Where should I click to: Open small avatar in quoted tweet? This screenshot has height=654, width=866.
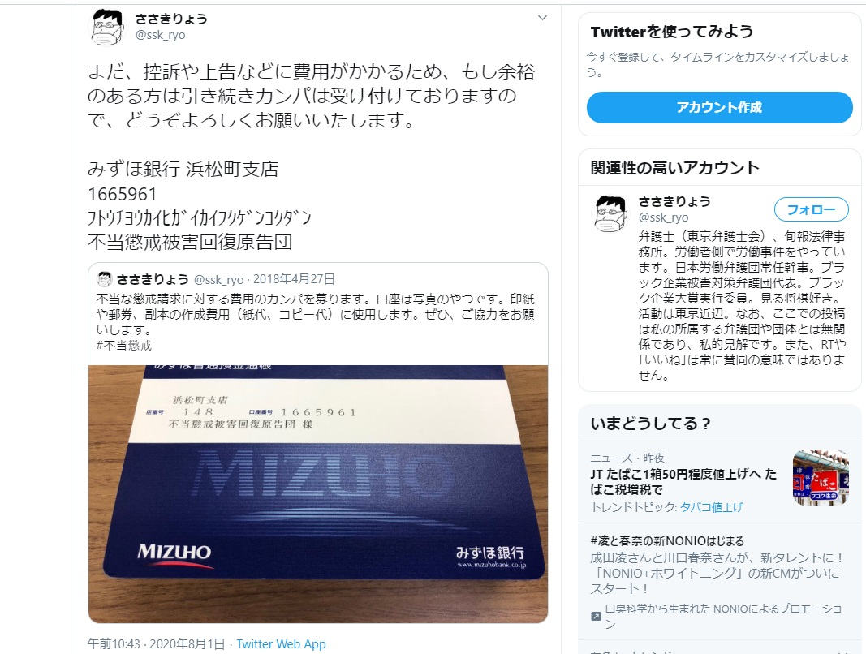pyautogui.click(x=105, y=279)
